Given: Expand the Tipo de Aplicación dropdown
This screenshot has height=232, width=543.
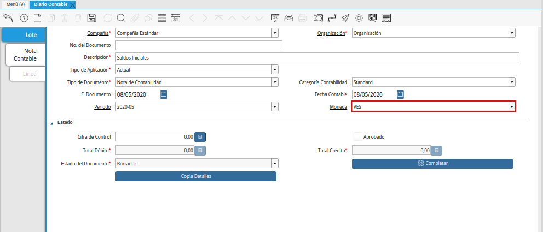Looking at the screenshot, I should (275, 69).
